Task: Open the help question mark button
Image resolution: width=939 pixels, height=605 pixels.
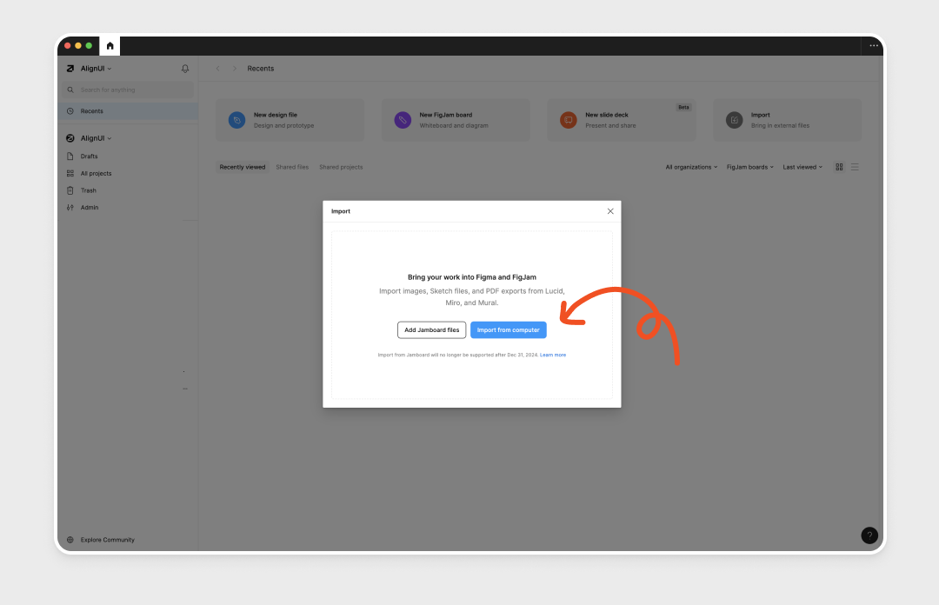Action: [869, 535]
